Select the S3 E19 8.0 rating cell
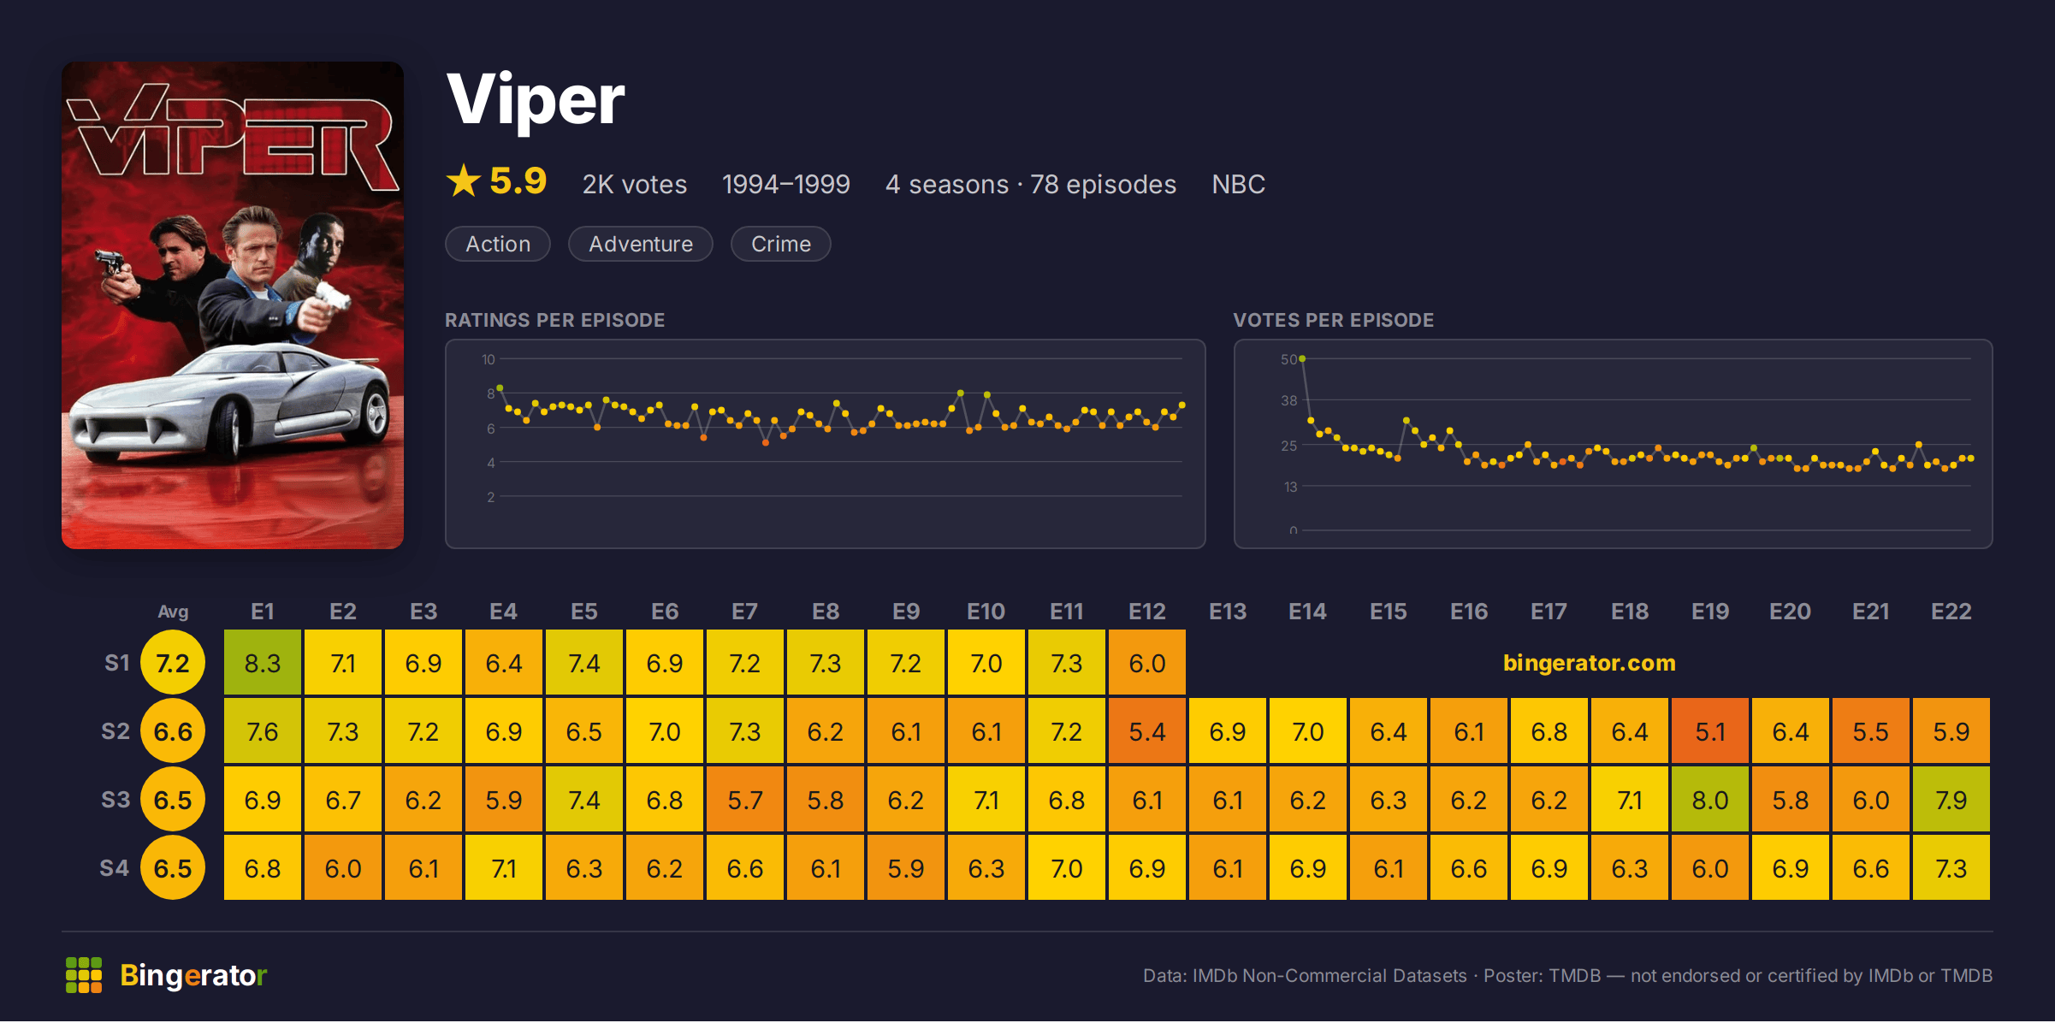Image resolution: width=2055 pixels, height=1023 pixels. point(1710,800)
